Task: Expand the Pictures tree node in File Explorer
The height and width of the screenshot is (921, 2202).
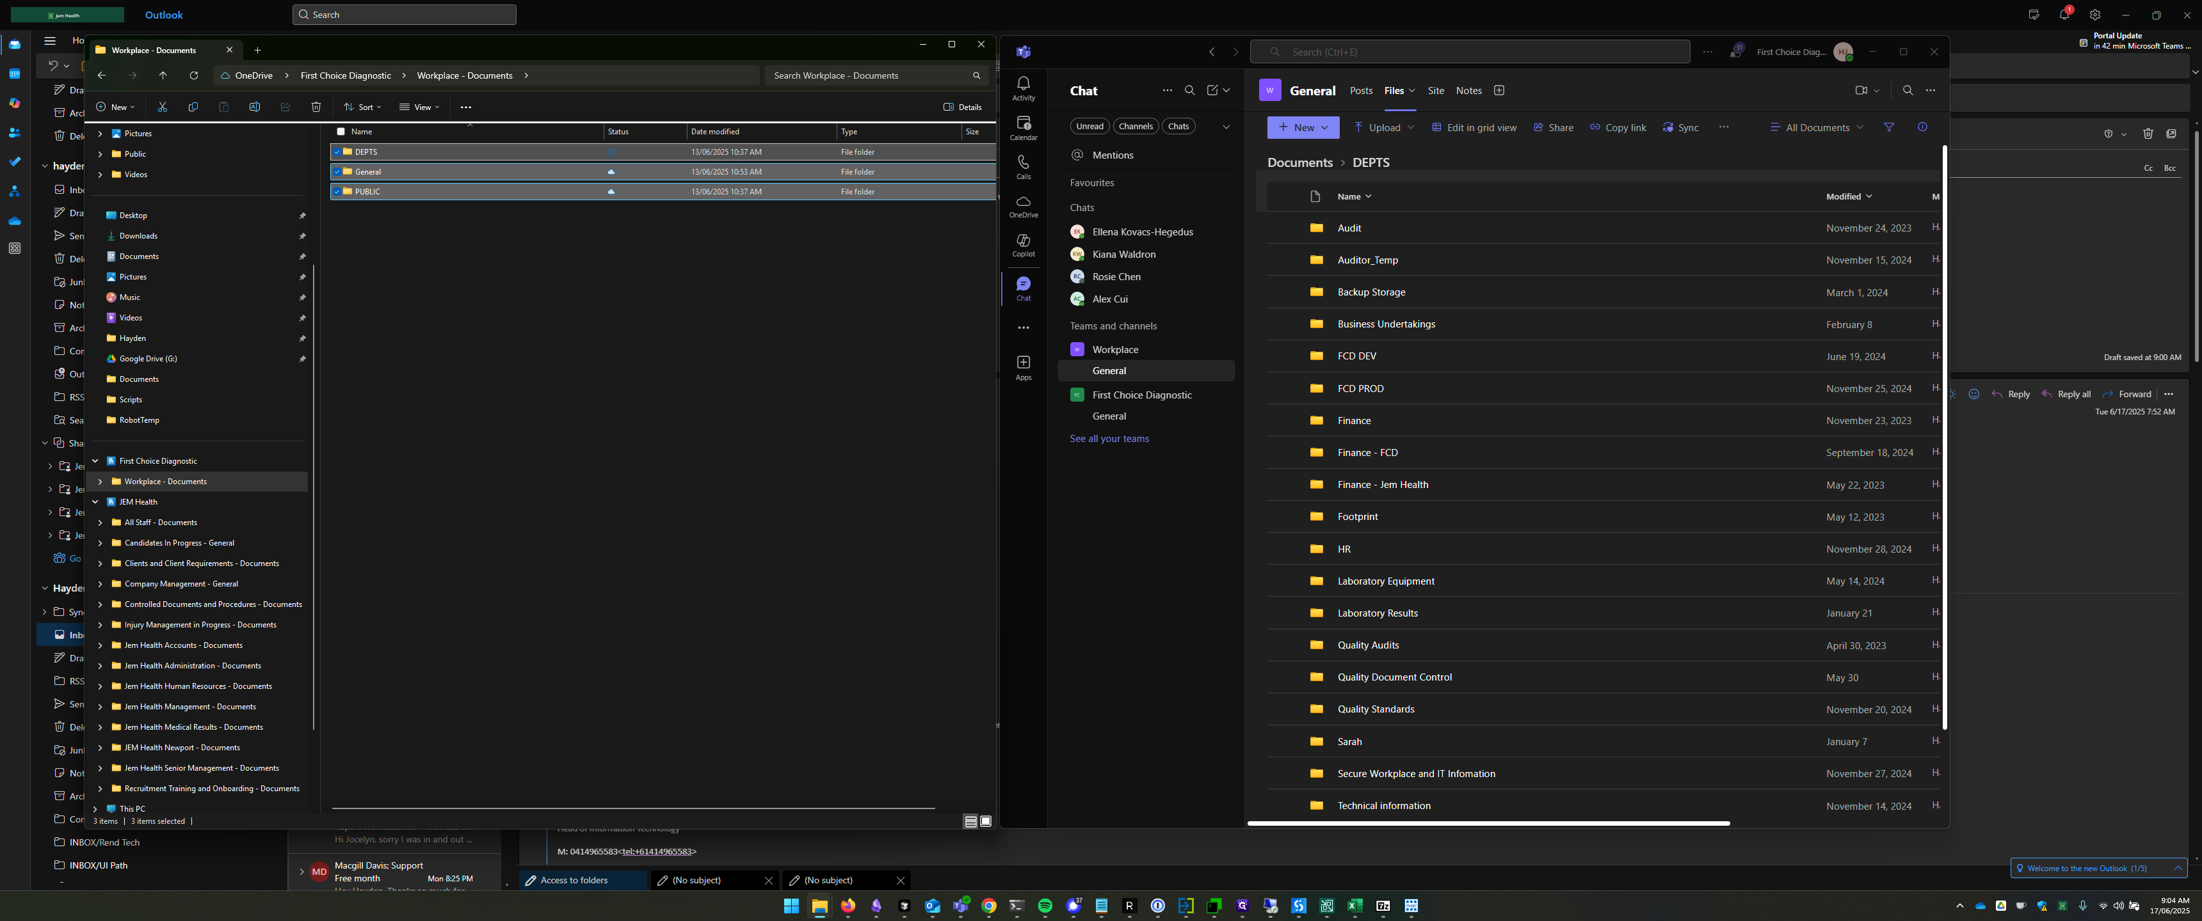Action: click(100, 133)
